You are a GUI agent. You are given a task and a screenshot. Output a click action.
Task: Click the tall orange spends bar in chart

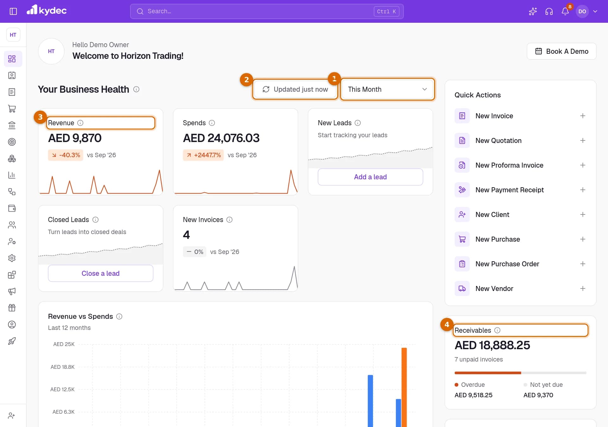[x=404, y=387]
